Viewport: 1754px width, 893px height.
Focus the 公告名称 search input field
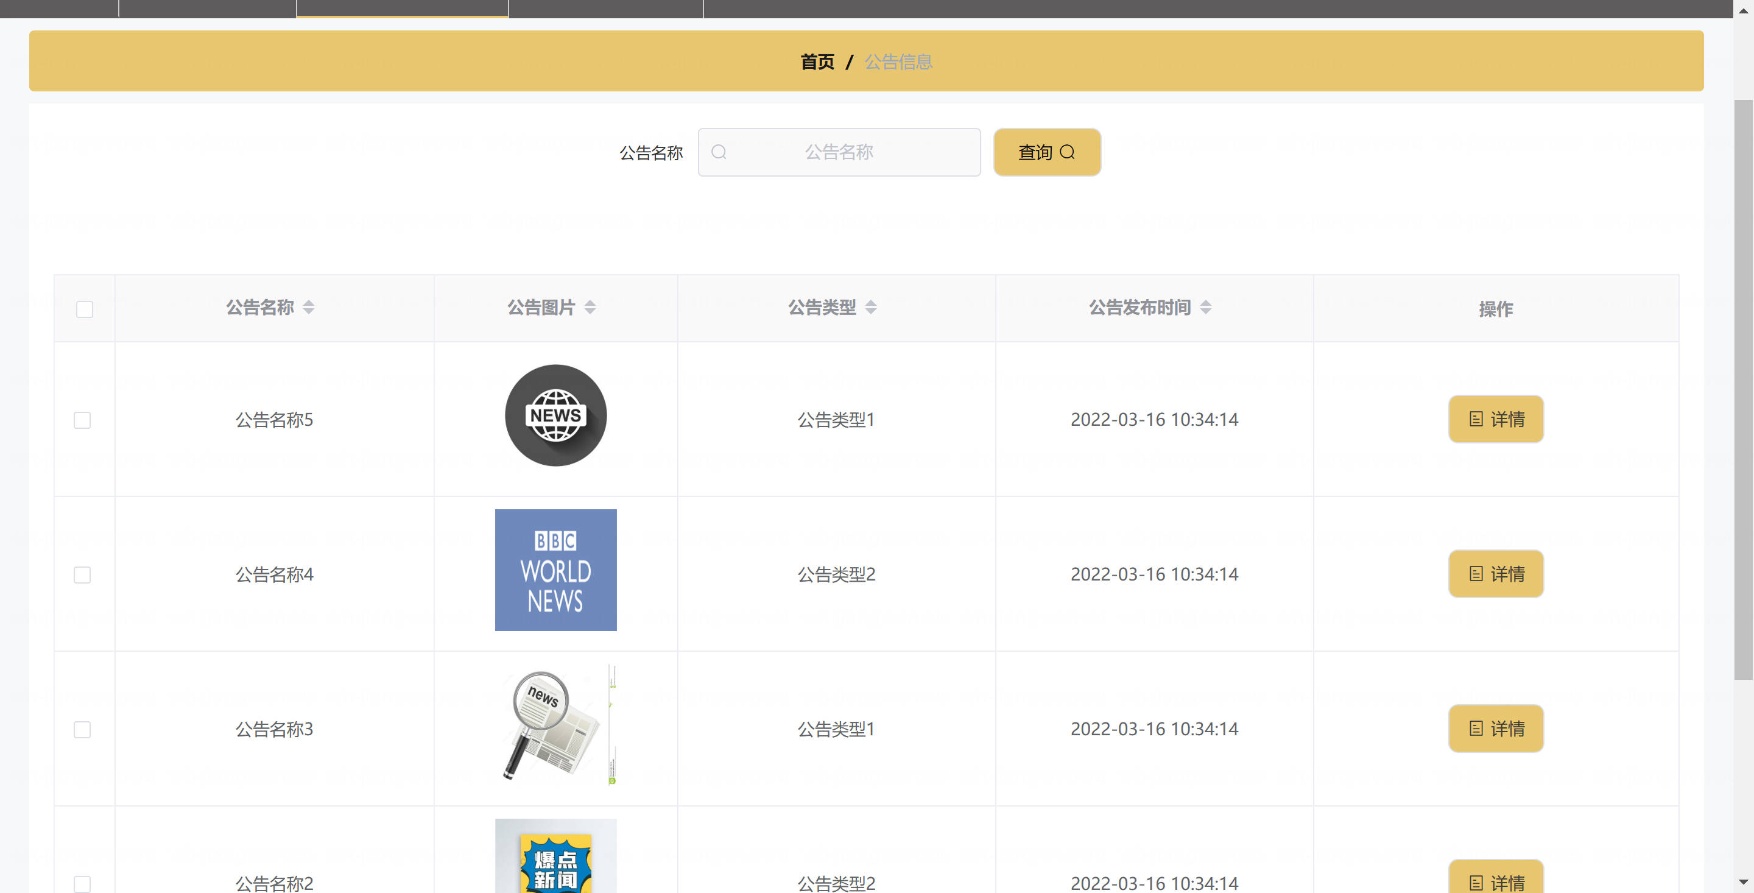(x=839, y=152)
